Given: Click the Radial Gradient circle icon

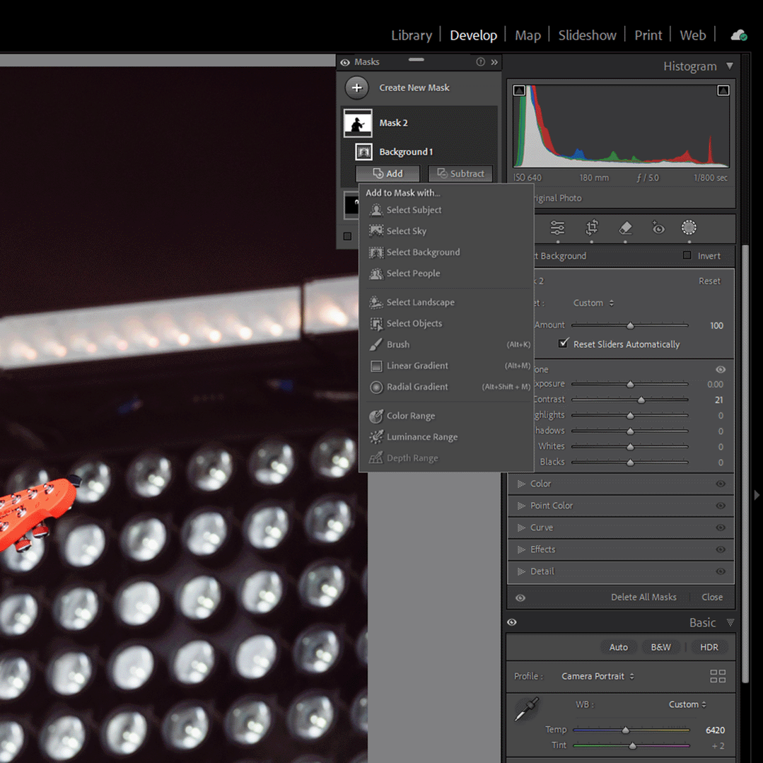Looking at the screenshot, I should pyautogui.click(x=376, y=387).
